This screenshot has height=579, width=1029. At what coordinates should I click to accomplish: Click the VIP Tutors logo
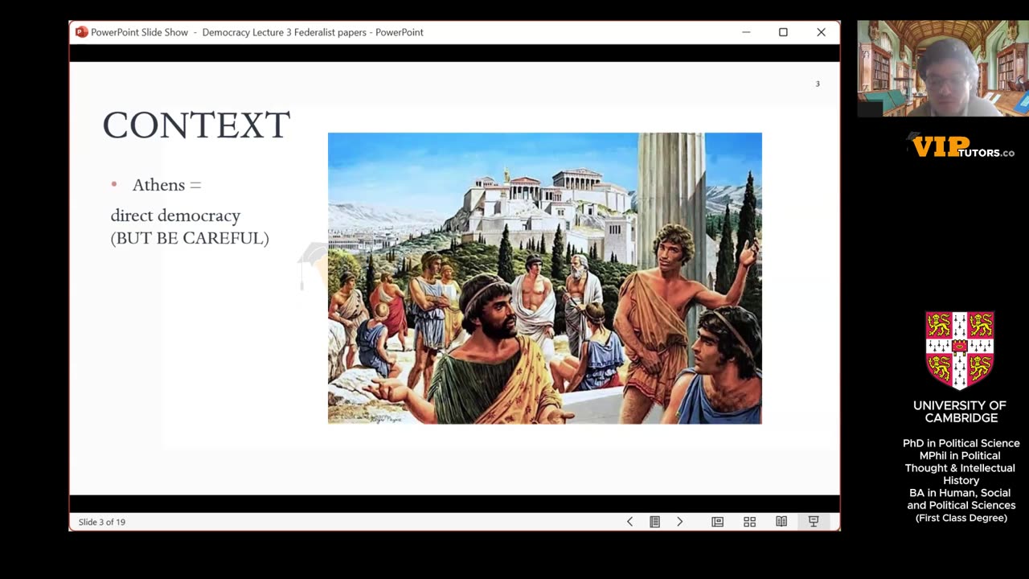[x=962, y=147]
